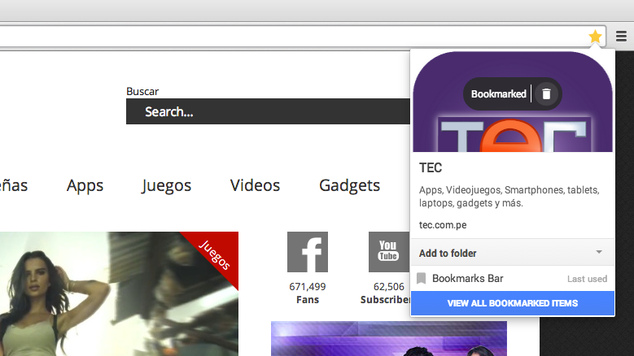
Task: Open the Facebook icon tile
Action: pos(308,252)
